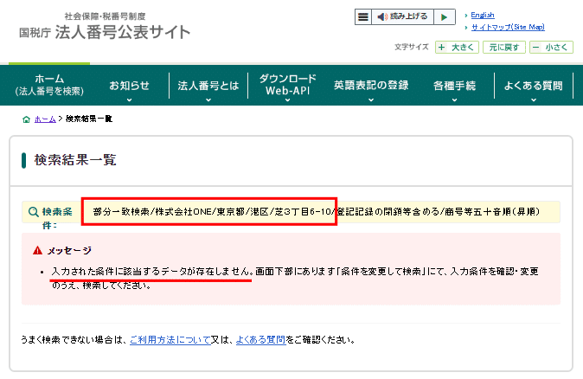This screenshot has height=379, width=583.
Task: Expand the お知らせ navigation menu
Action: [x=129, y=86]
